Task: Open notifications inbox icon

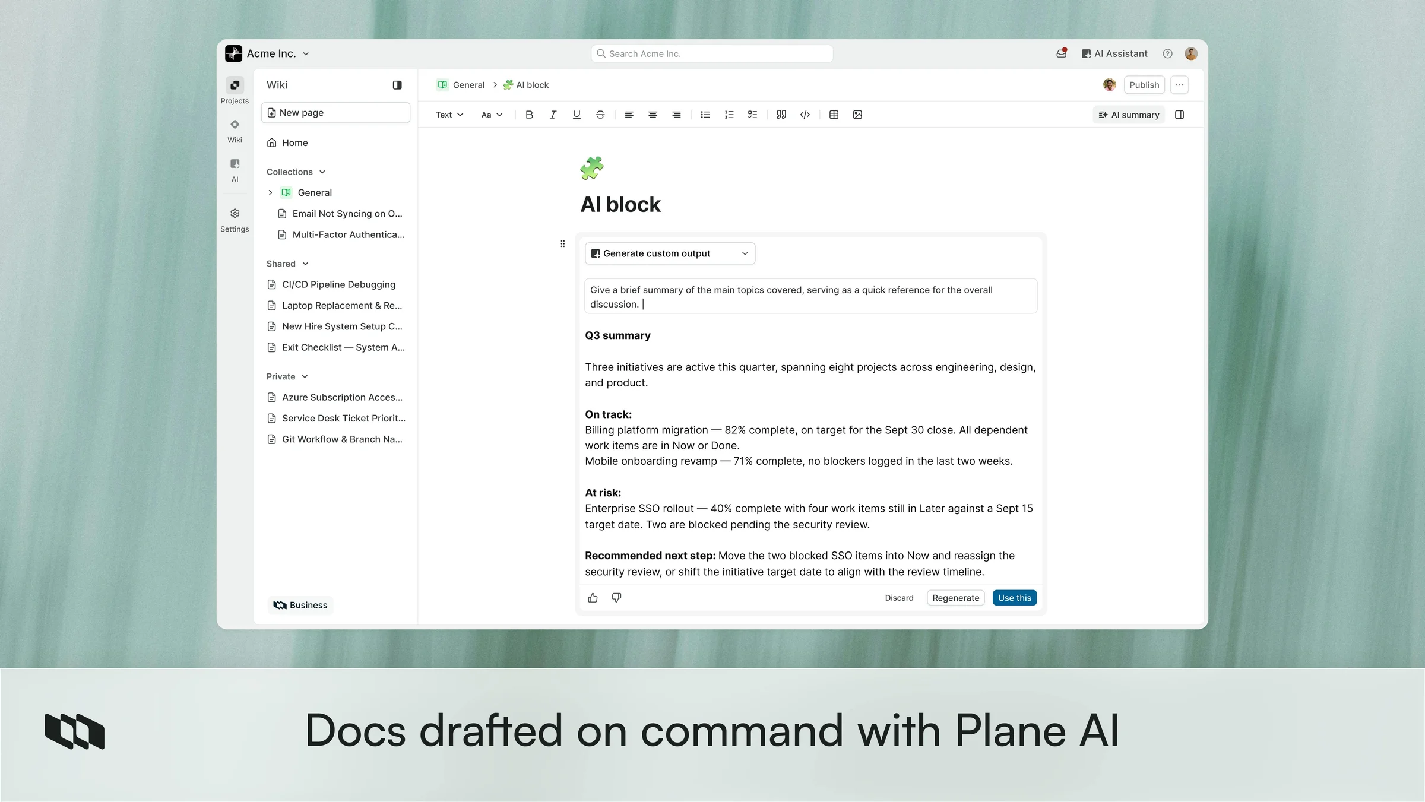Action: [1062, 53]
